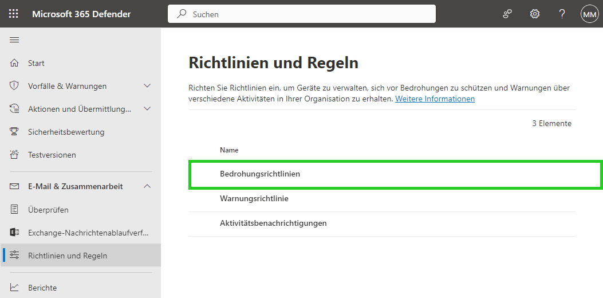
Task: Focus the Suchen search field
Action: (302, 14)
